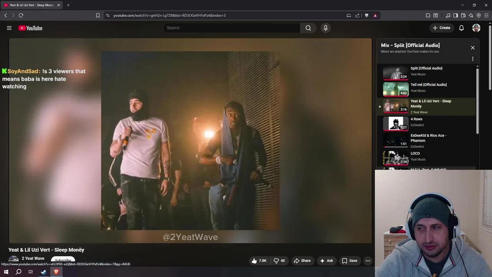Save the video to a playlist
The height and width of the screenshot is (277, 492).
pyautogui.click(x=350, y=261)
